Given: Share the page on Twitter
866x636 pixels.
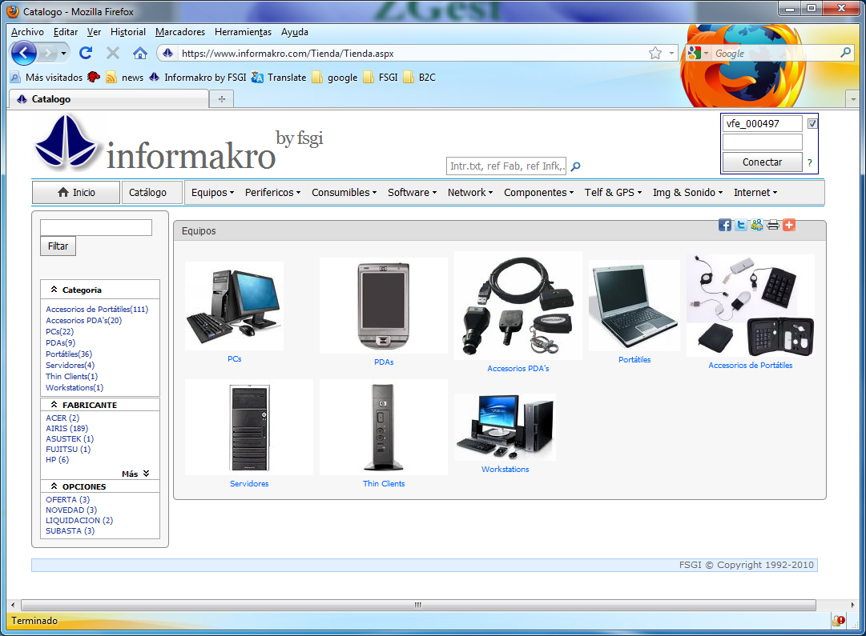Looking at the screenshot, I should (x=741, y=225).
